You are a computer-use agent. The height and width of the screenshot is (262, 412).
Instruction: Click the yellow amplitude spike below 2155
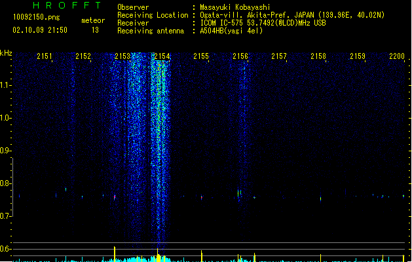click(202, 256)
